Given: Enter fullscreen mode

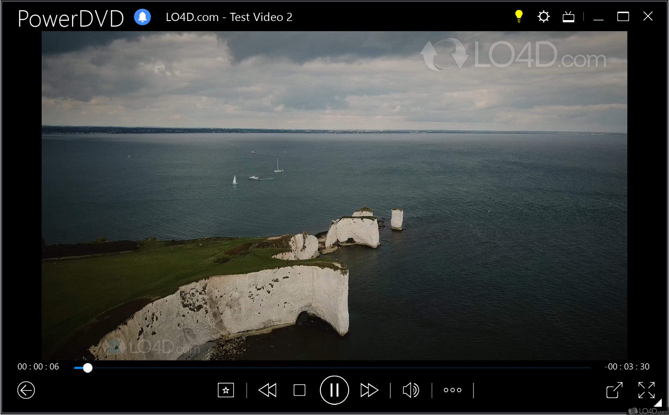Looking at the screenshot, I should point(646,390).
